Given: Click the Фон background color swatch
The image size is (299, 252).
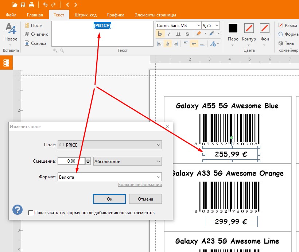Looking at the screenshot, I should (x=265, y=28).
